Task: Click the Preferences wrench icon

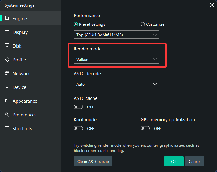Action: pos(7,115)
